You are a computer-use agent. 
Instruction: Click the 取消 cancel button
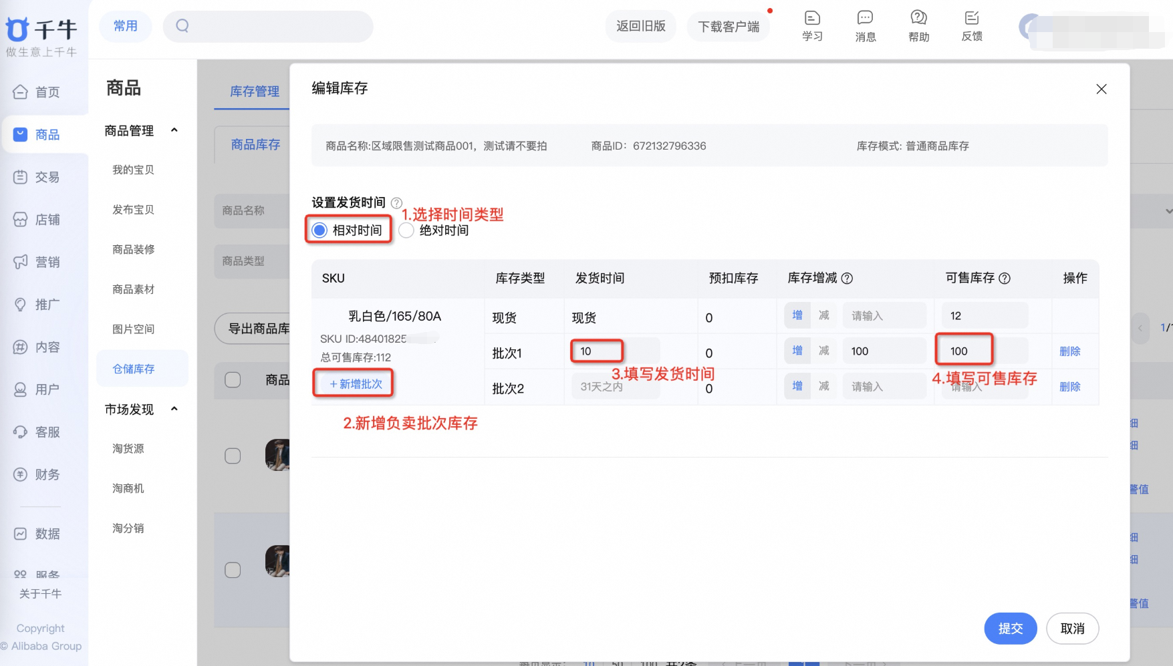pyautogui.click(x=1073, y=629)
